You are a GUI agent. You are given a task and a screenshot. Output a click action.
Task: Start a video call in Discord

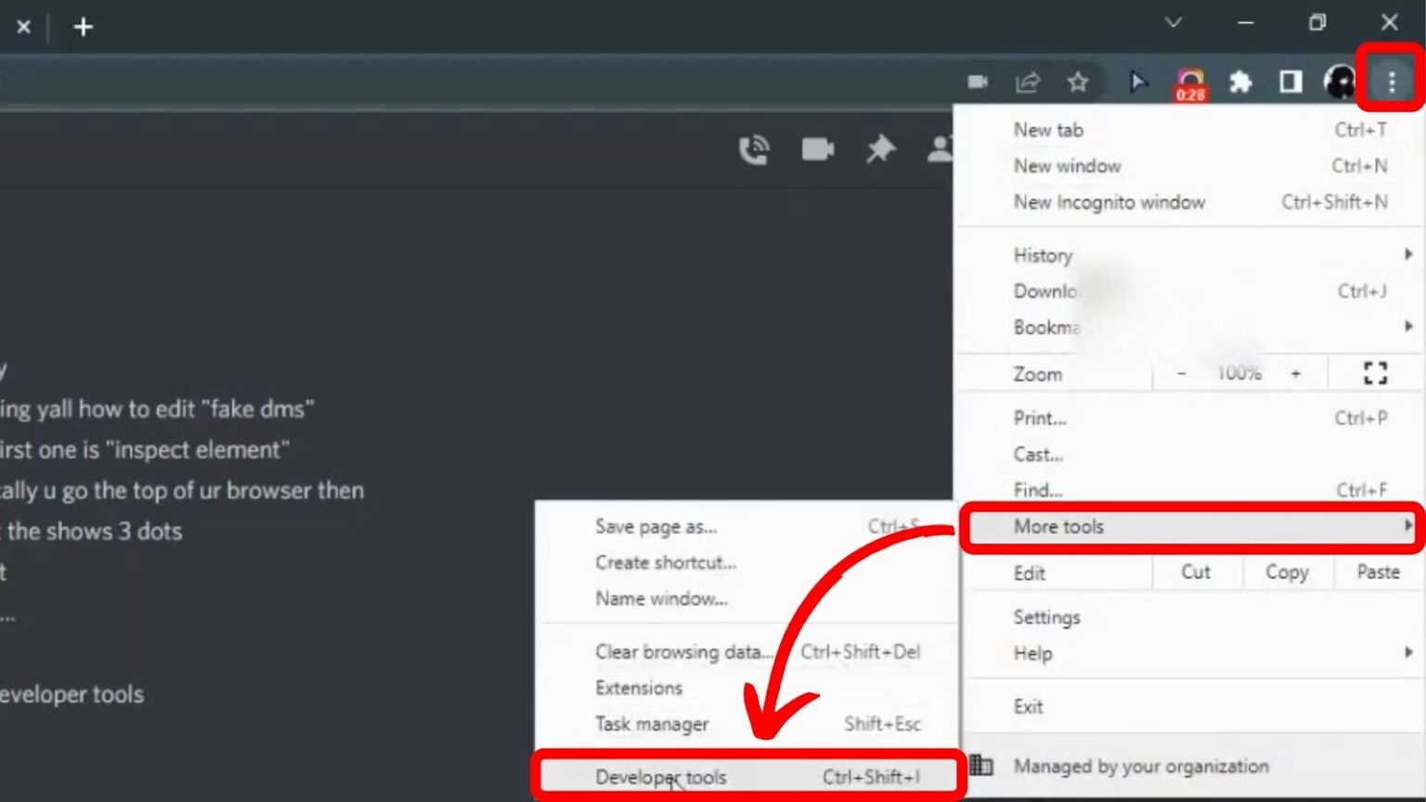point(816,149)
